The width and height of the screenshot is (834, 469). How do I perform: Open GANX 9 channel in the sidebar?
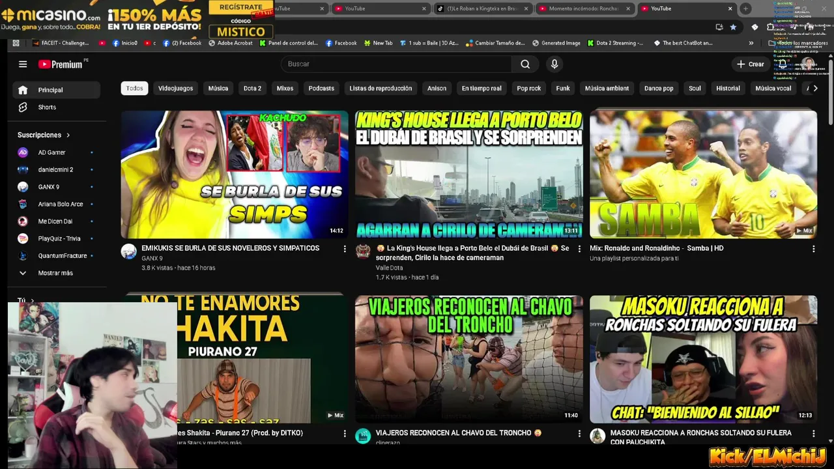(x=56, y=187)
